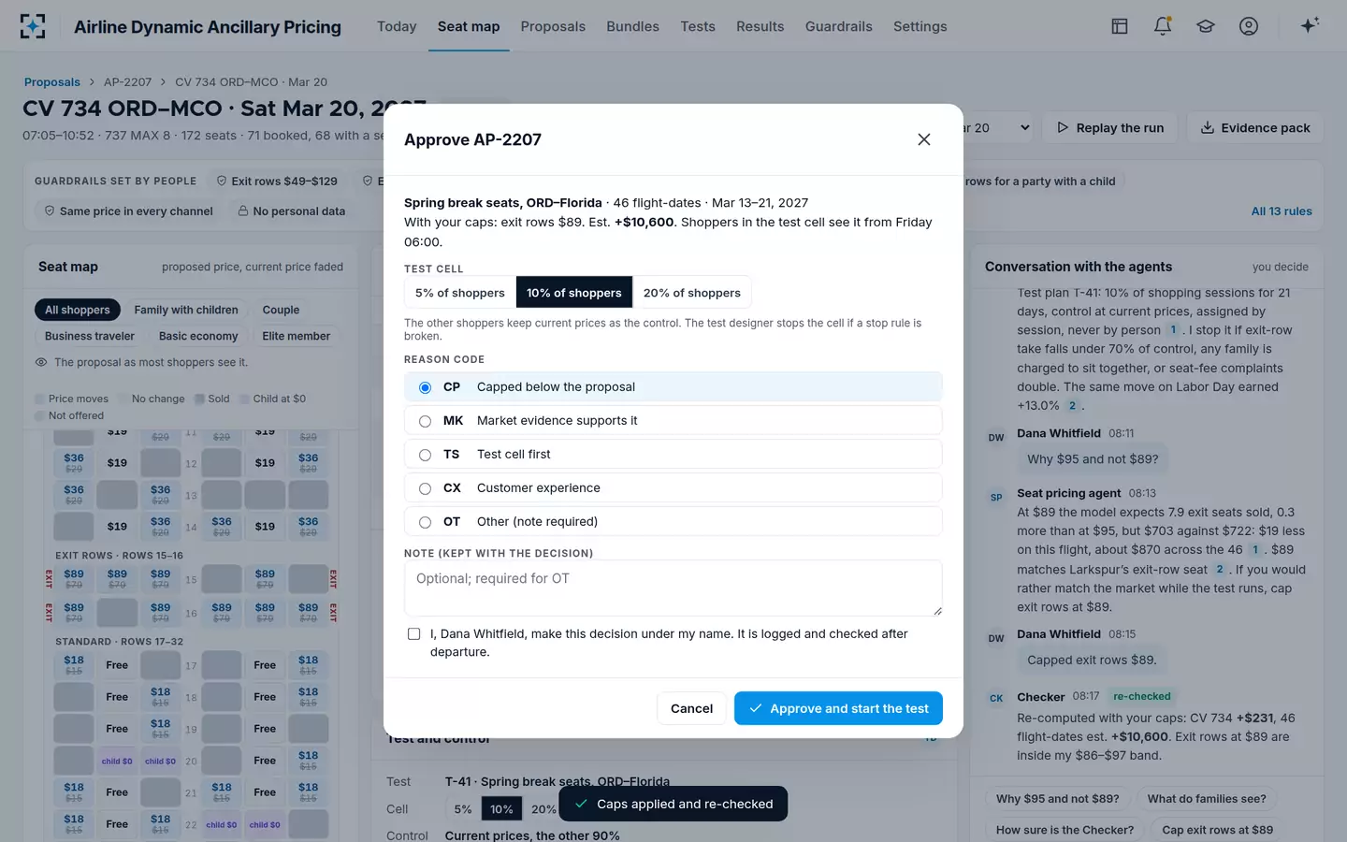Click the re-checked badge beside Checker
The width and height of the screenshot is (1347, 842).
point(1142,696)
